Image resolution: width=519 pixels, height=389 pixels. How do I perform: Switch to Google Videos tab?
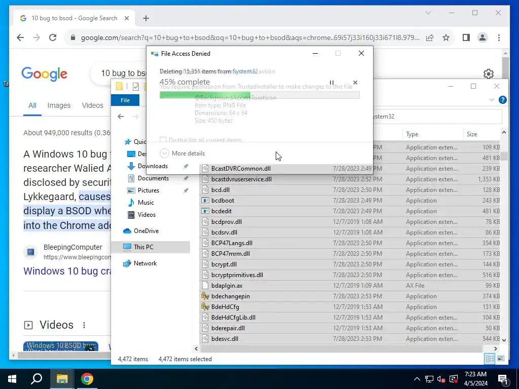(x=92, y=105)
